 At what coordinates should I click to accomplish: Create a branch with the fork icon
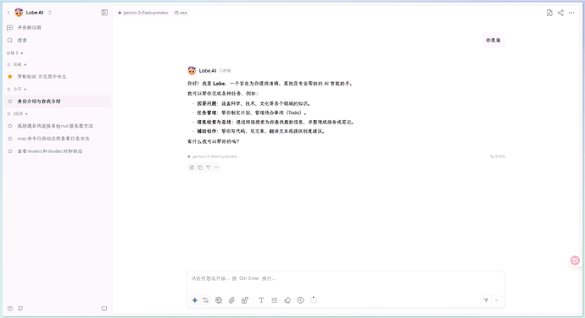pyautogui.click(x=209, y=167)
